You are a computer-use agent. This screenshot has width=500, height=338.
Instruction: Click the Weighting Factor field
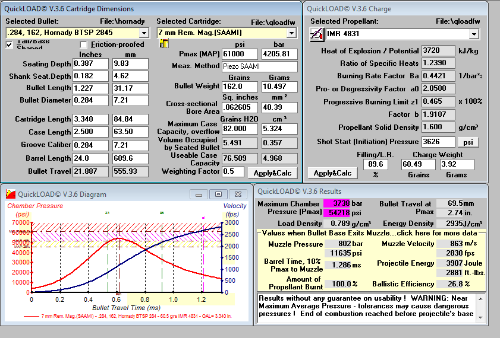coord(233,172)
